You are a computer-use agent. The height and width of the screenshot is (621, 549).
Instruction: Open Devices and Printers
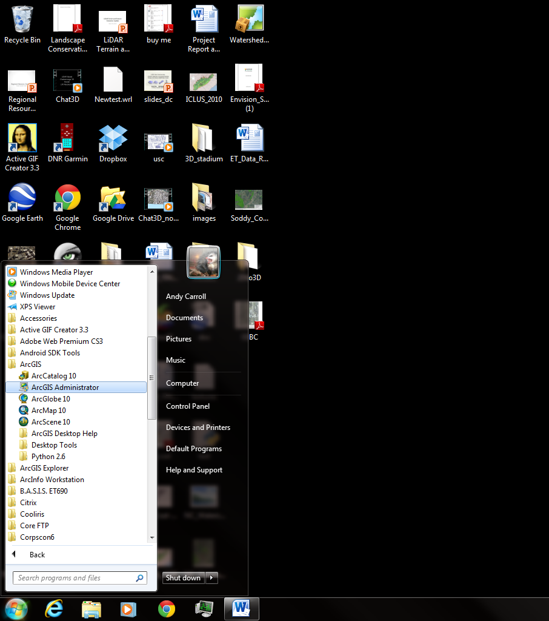click(x=198, y=428)
